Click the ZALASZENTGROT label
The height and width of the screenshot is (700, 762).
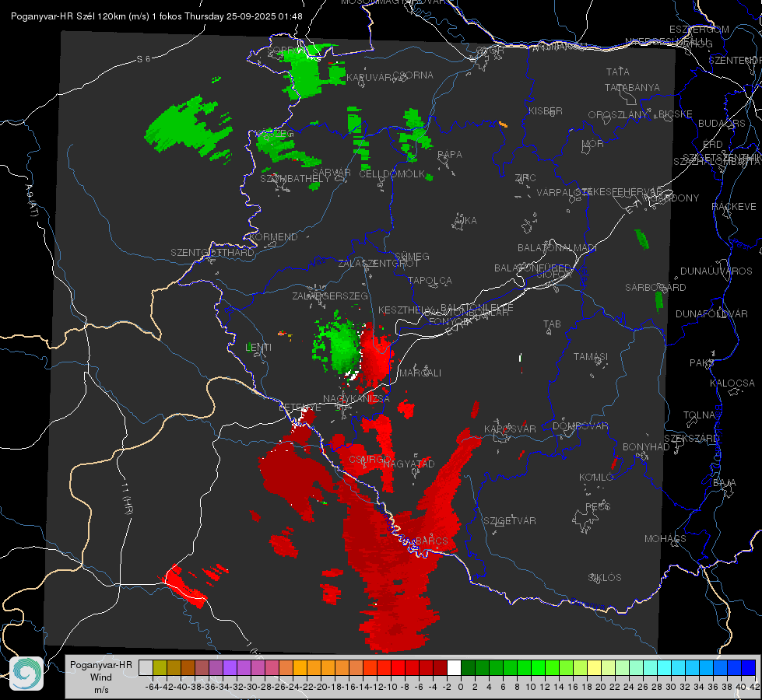click(378, 264)
